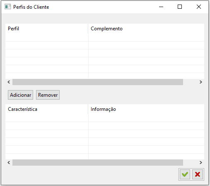Confirm with the green checkmark button
This screenshot has height=186, width=210.
(185, 174)
